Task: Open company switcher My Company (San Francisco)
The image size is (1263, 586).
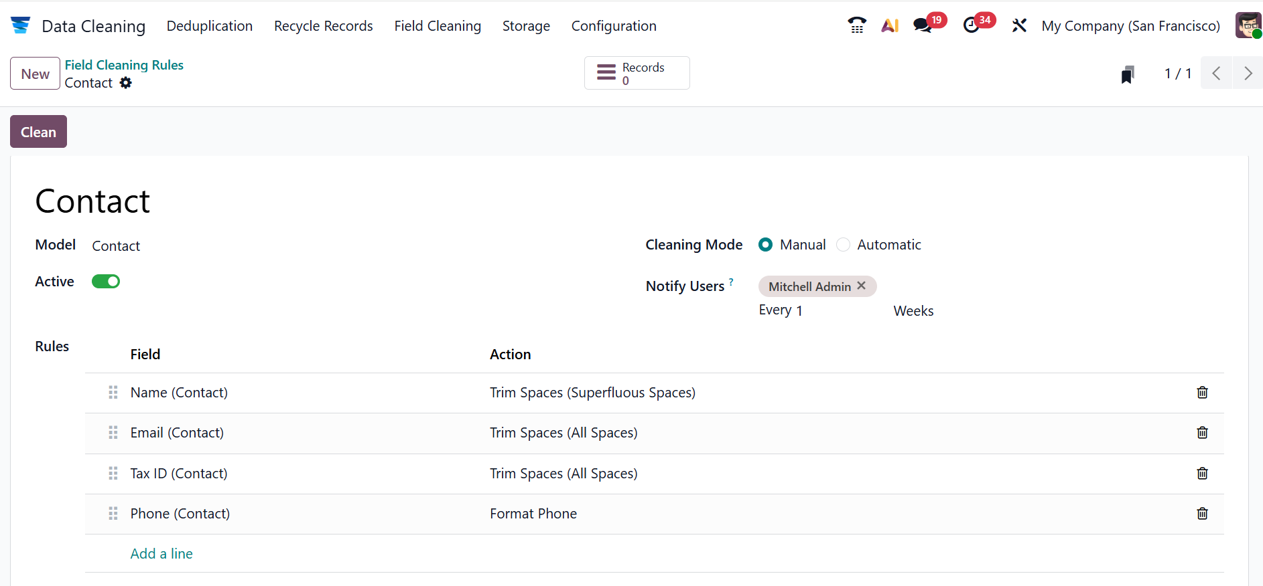Action: pyautogui.click(x=1130, y=26)
